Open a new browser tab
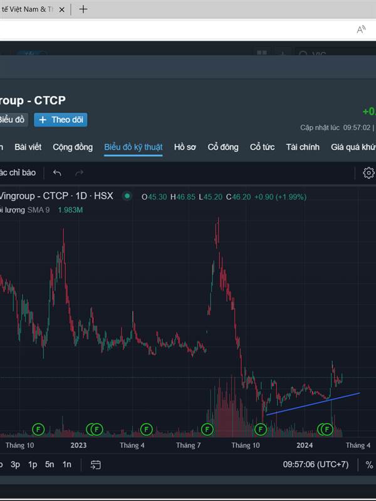 83,9
